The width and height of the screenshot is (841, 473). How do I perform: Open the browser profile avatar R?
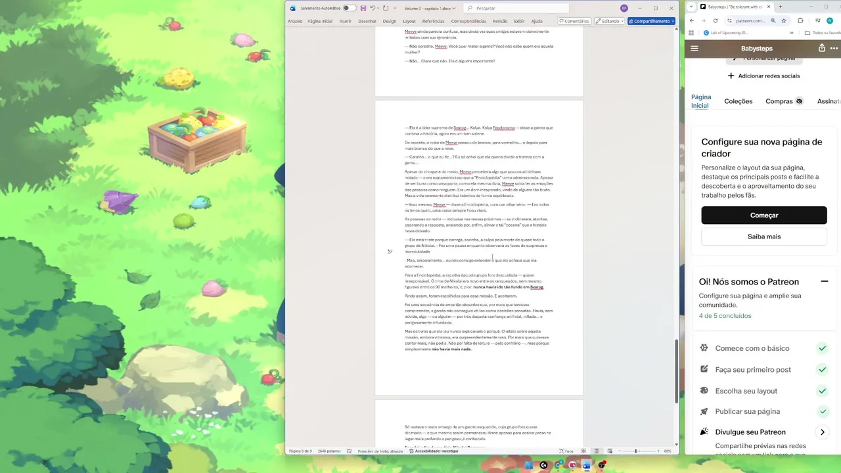pos(830,21)
